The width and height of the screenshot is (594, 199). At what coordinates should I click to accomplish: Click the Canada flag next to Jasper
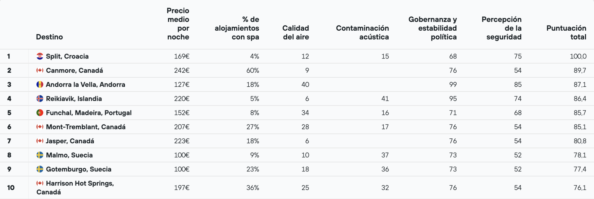(40, 141)
